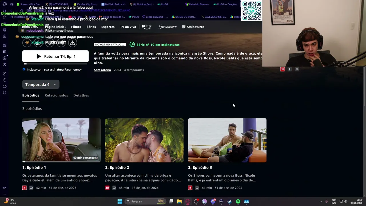
Task: Click the '4 temporadas' text
Action: click(134, 70)
